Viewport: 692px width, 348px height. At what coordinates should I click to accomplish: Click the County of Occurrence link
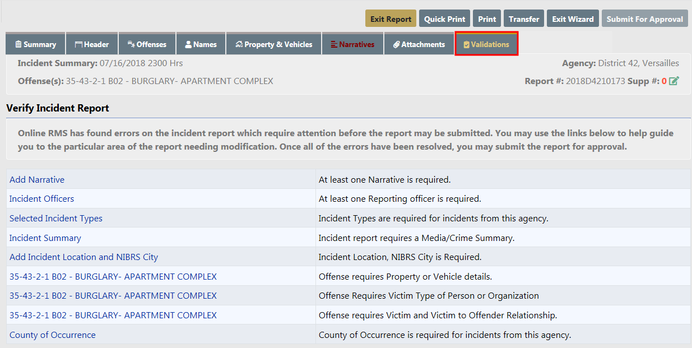pos(52,335)
